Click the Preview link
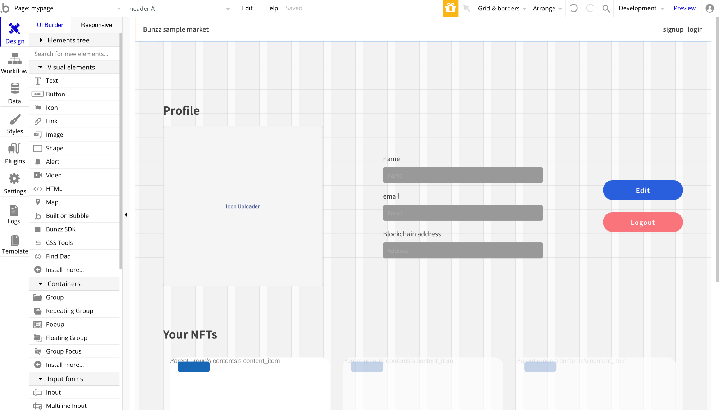Screen dimensions: 719x410 click(684, 8)
